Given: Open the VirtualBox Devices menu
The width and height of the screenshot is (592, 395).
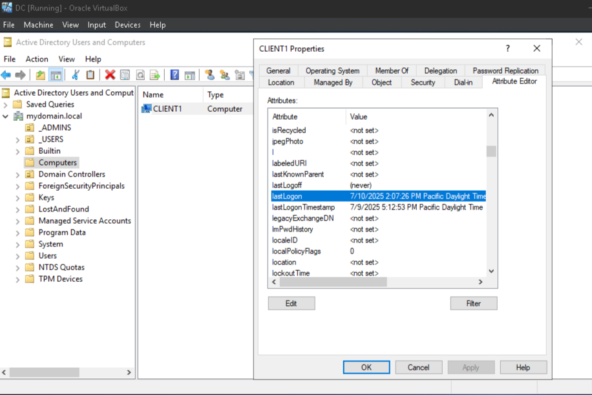Looking at the screenshot, I should [127, 25].
